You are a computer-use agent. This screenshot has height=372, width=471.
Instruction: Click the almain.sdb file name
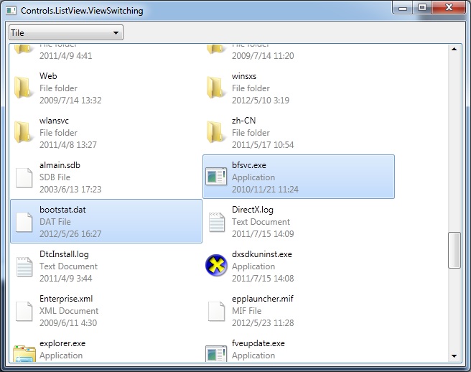click(x=60, y=165)
